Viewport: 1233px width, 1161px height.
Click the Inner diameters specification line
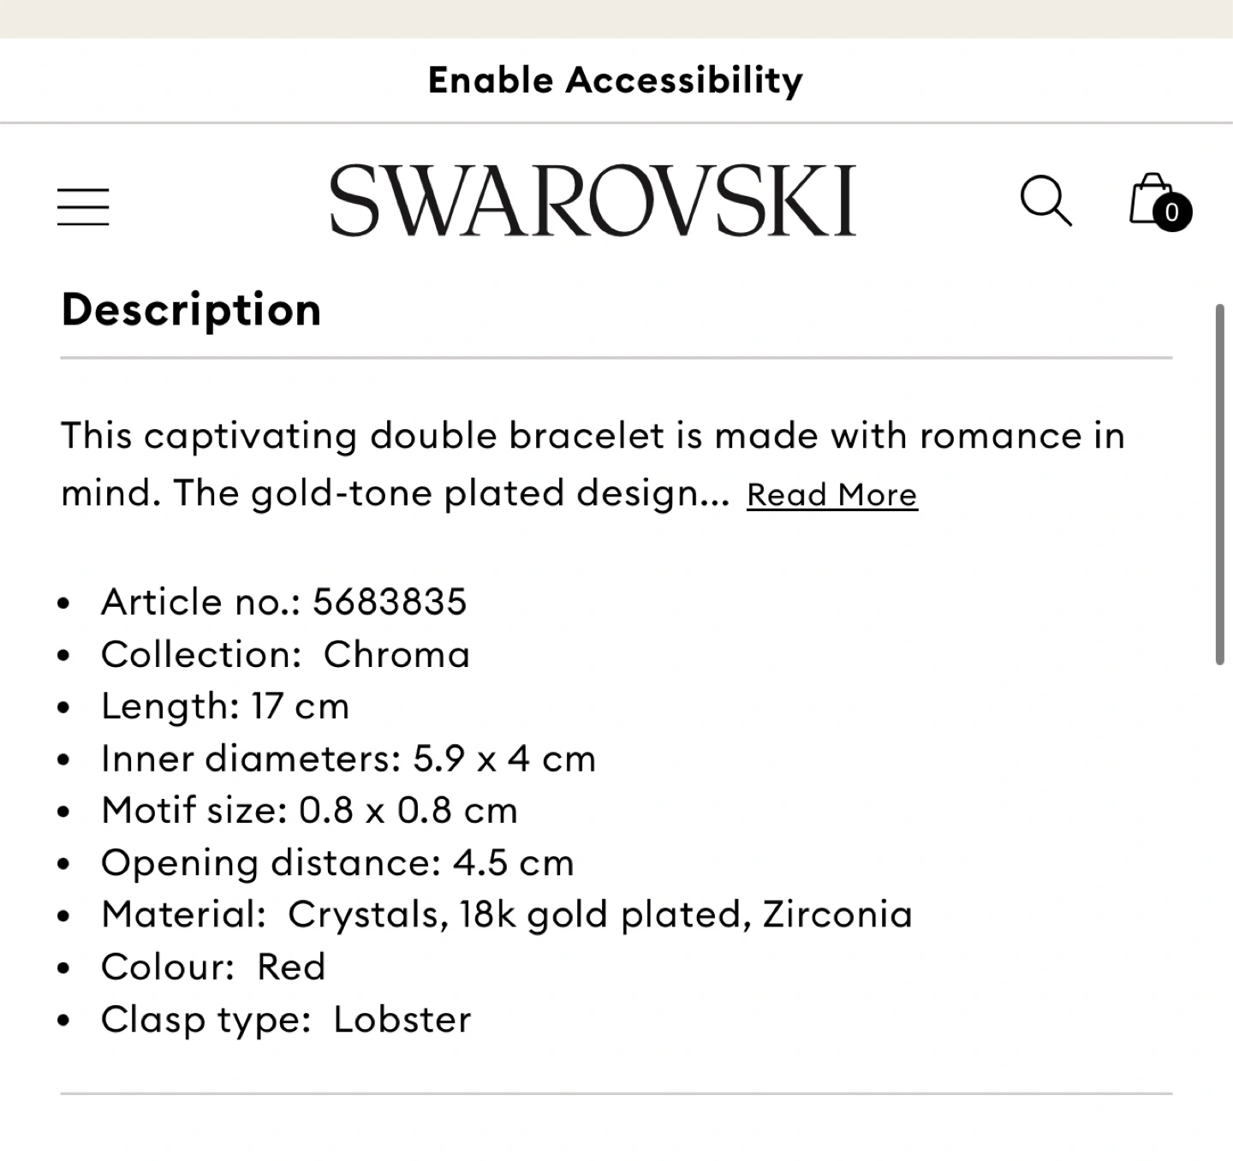pos(348,759)
